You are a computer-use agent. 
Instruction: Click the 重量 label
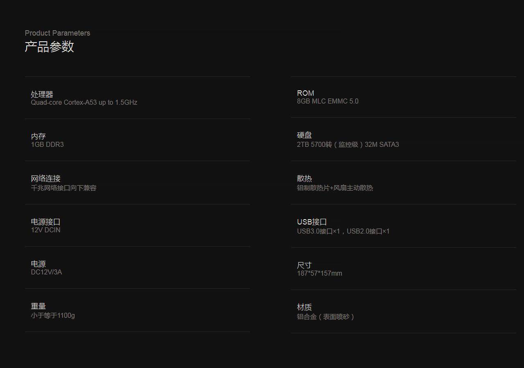pyautogui.click(x=38, y=306)
